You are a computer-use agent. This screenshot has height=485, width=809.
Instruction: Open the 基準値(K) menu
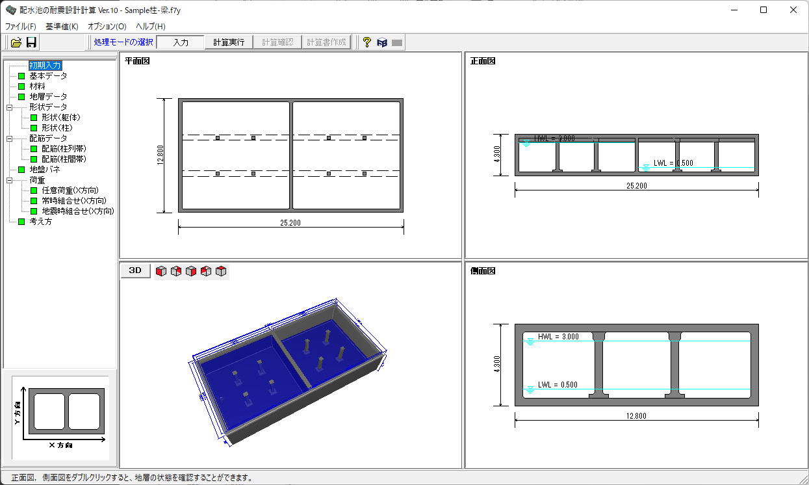[62, 27]
